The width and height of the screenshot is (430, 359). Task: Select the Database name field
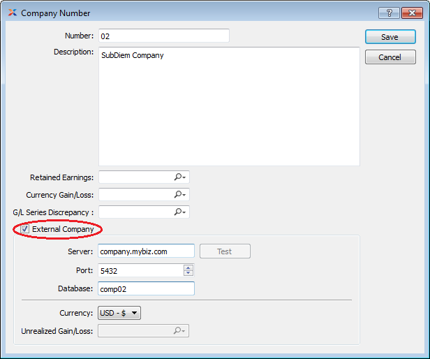point(146,288)
